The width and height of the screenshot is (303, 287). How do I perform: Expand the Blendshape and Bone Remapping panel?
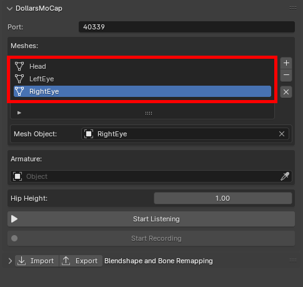[10, 261]
